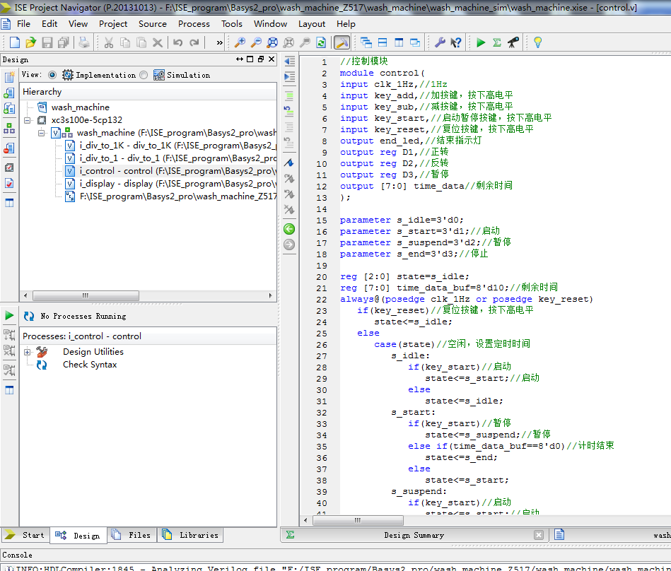Click the Refresh toolbar icon

click(x=321, y=43)
